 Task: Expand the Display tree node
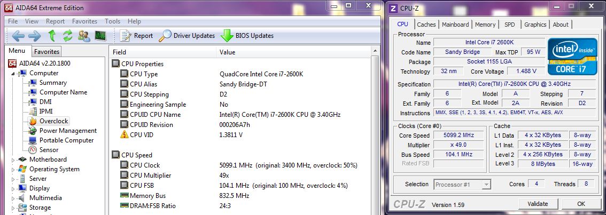click(x=13, y=189)
